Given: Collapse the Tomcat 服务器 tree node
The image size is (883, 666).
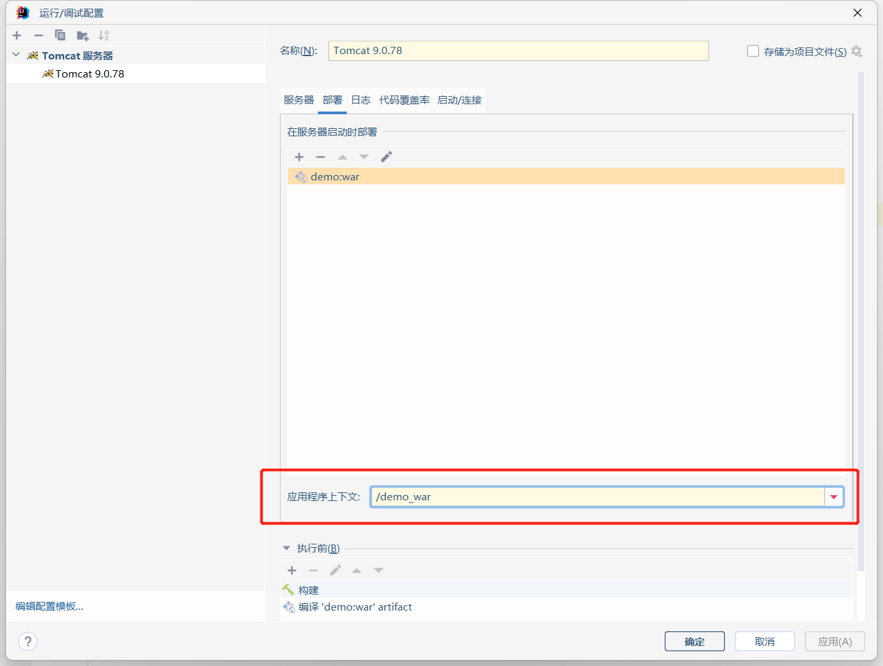Looking at the screenshot, I should tap(16, 55).
